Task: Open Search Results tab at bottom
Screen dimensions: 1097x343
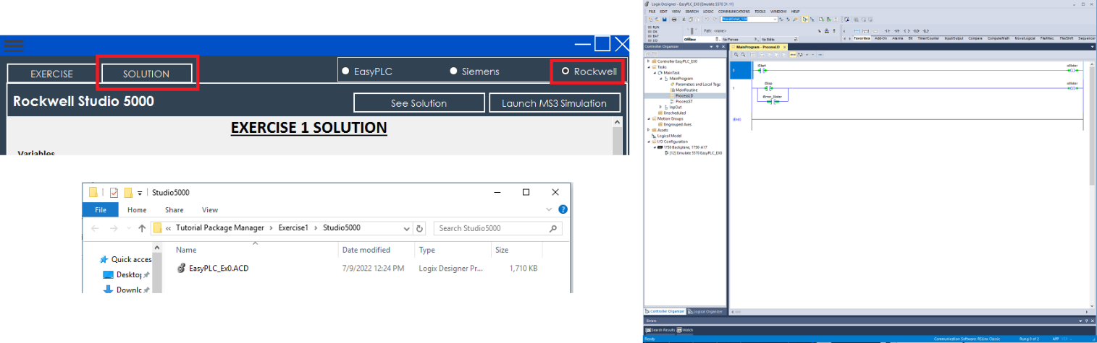Action: (x=659, y=330)
